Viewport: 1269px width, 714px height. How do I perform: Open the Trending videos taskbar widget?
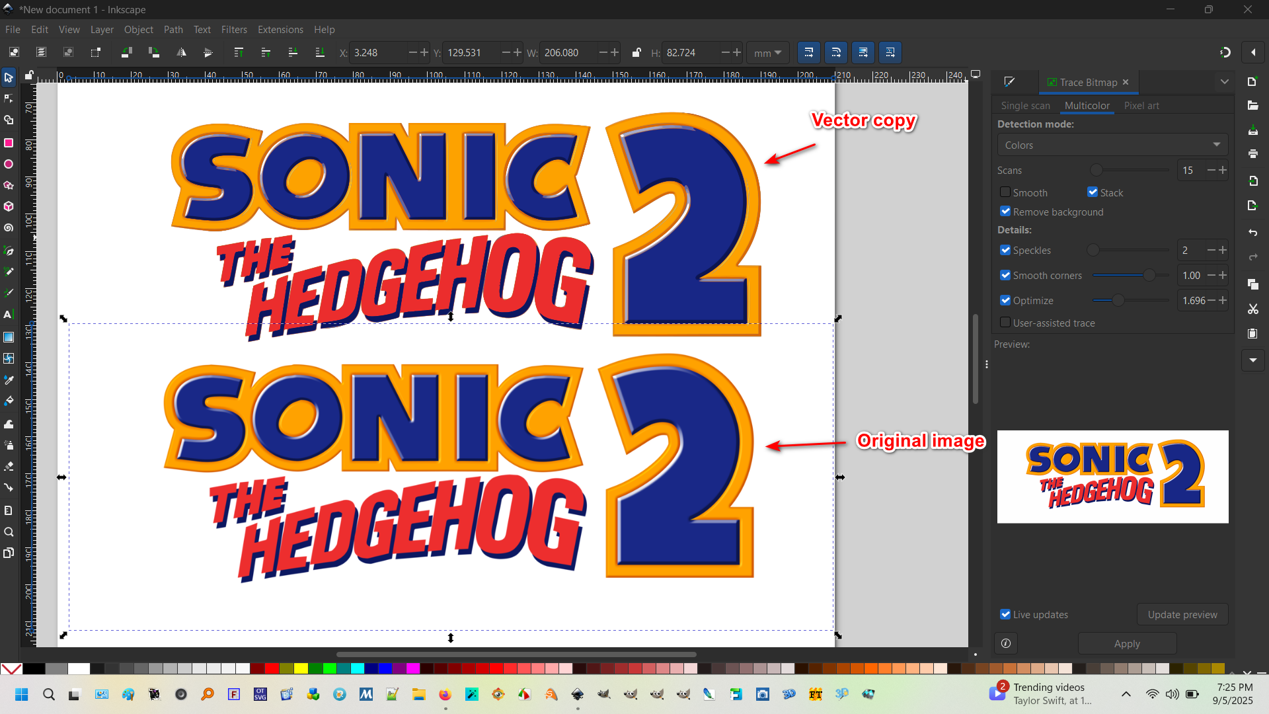click(1040, 694)
